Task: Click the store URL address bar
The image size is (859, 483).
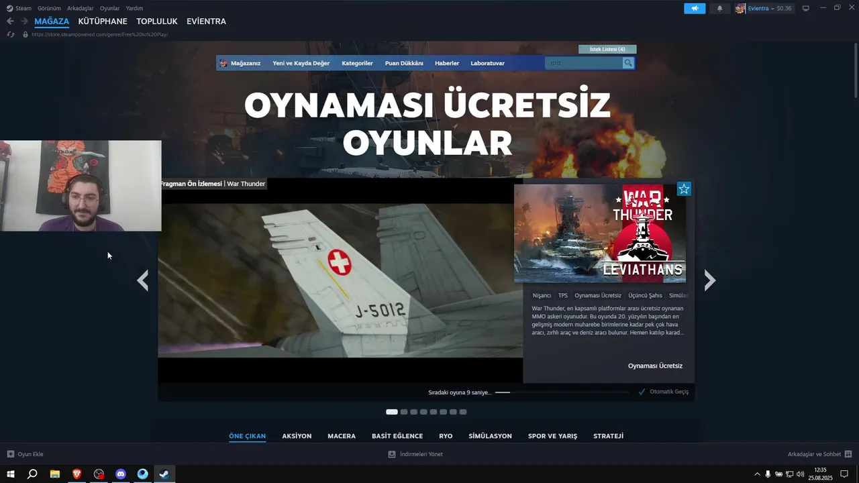Action: pos(99,34)
